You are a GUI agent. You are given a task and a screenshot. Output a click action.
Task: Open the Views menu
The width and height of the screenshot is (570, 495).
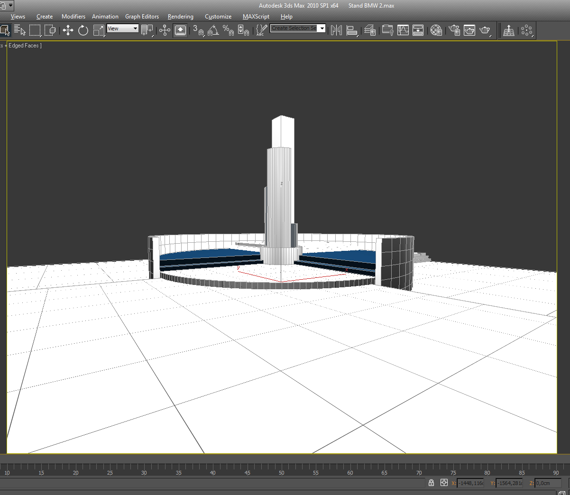pos(18,17)
